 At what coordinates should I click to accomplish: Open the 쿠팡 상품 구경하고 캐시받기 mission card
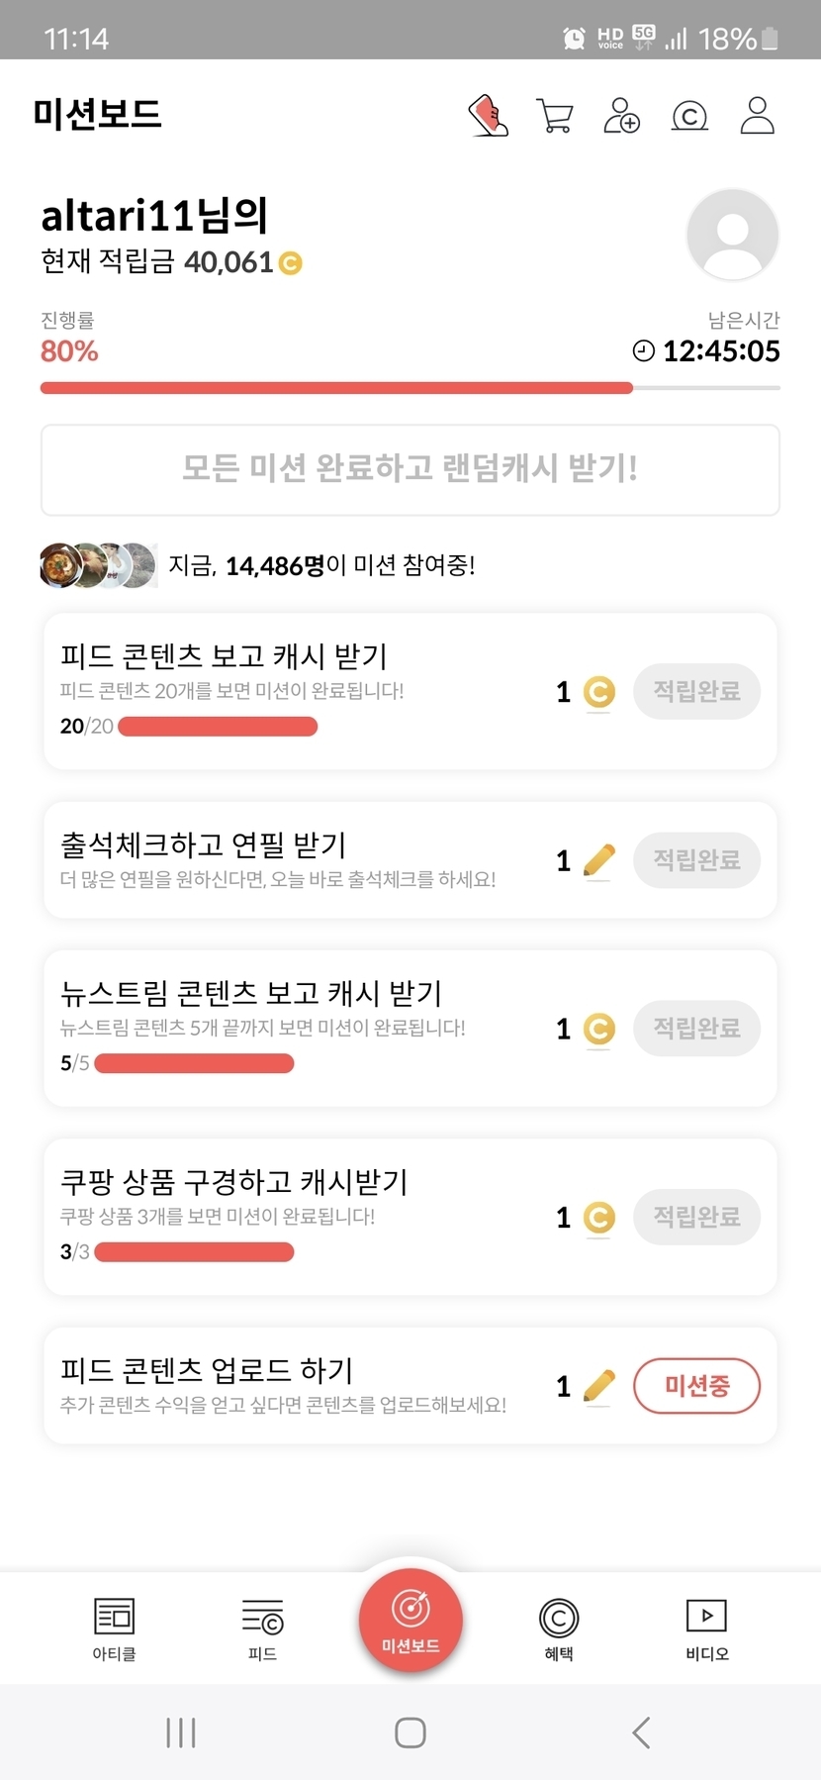click(x=297, y=1216)
